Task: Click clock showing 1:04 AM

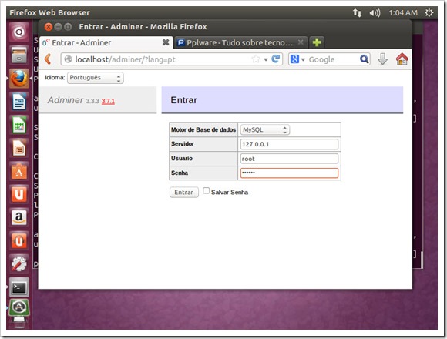Action: (403, 13)
